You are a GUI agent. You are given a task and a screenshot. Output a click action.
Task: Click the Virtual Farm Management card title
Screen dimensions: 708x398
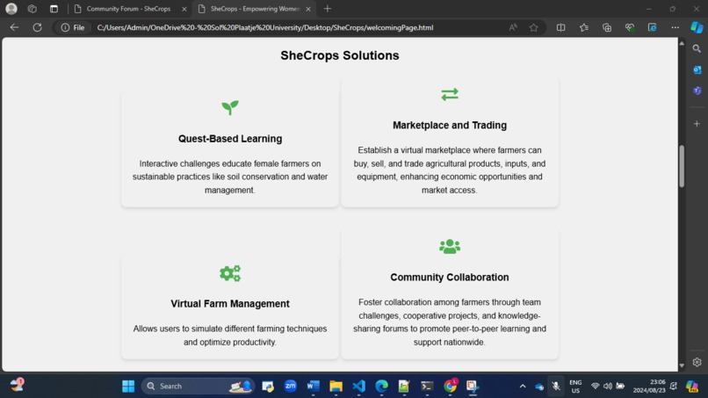[x=230, y=304]
